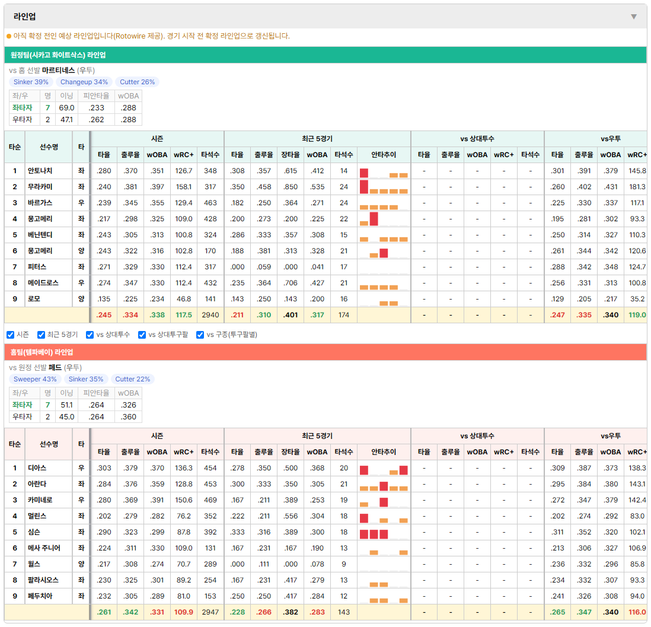Disable the vs 상대투구팔 checkbox
Image resolution: width=651 pixels, height=627 pixels.
click(142, 335)
